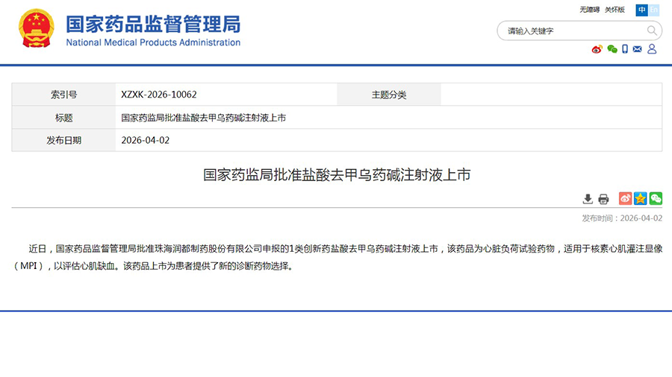Print the page using printer icon
Viewport: 672px width, 377px height.
click(x=603, y=199)
